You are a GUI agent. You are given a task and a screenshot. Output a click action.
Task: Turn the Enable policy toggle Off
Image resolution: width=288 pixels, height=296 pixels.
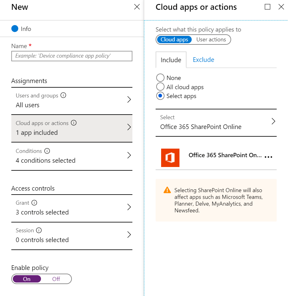56,279
